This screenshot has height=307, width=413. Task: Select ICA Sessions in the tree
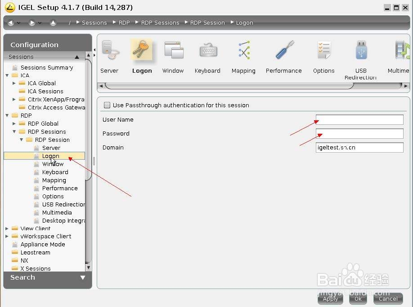click(45, 92)
